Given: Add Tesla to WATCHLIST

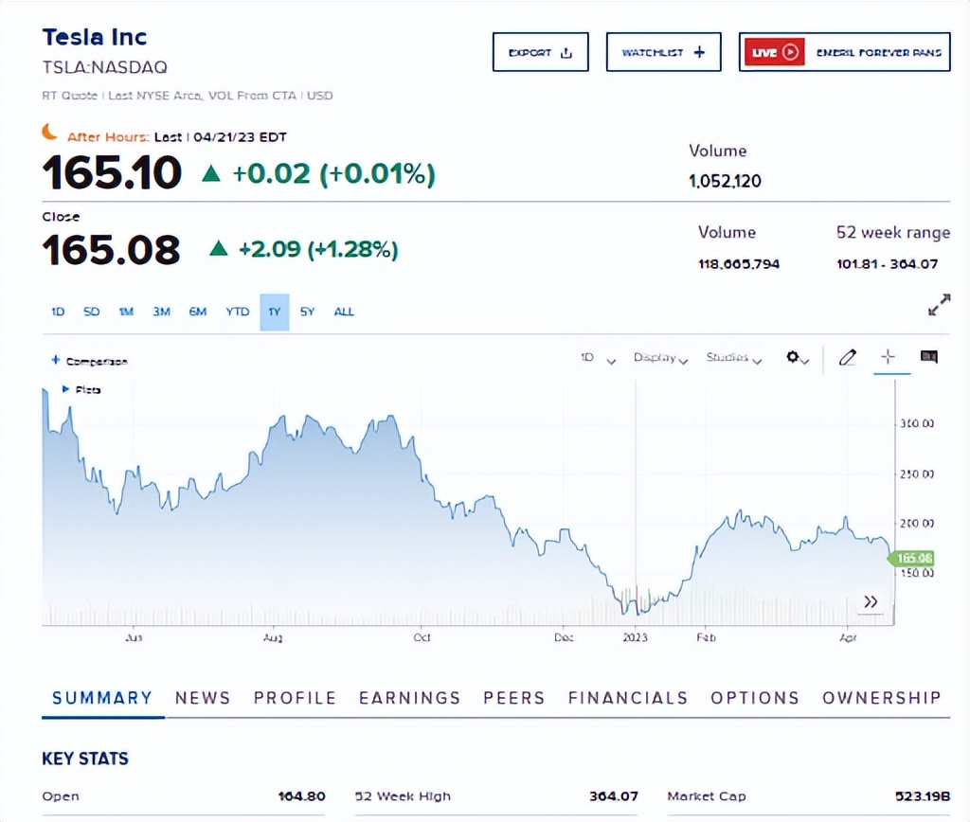Looking at the screenshot, I should click(x=663, y=52).
